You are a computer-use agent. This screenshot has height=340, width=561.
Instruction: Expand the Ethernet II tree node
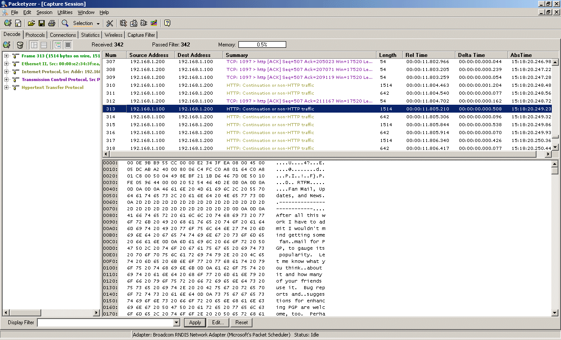point(7,64)
